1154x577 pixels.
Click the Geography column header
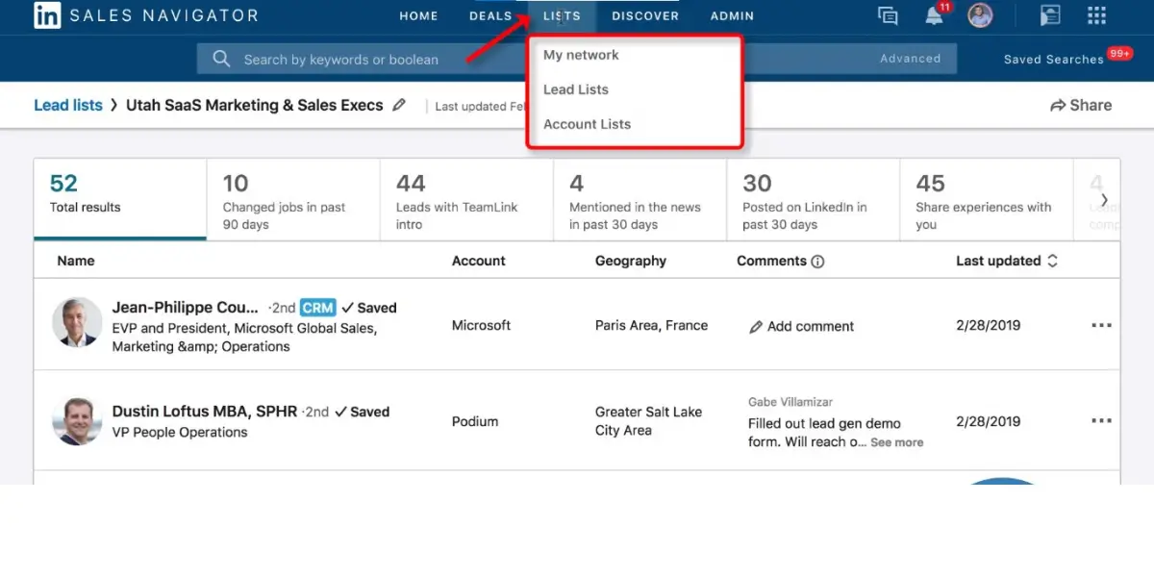tap(631, 261)
